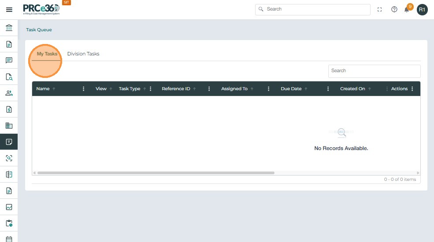Click the Task Type column header

130,89
